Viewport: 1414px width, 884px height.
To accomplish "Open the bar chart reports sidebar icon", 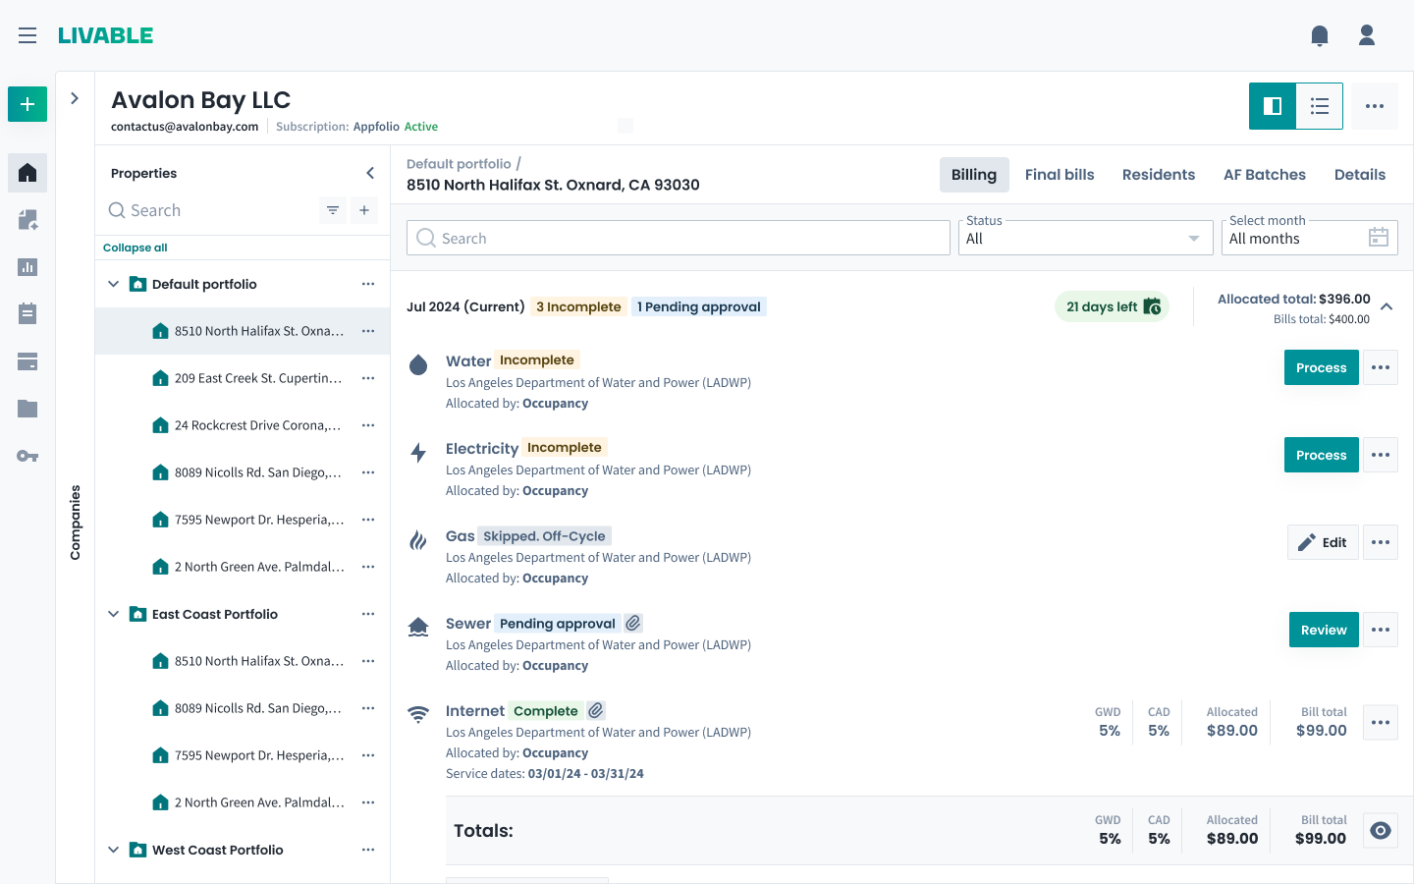I will pyautogui.click(x=27, y=267).
